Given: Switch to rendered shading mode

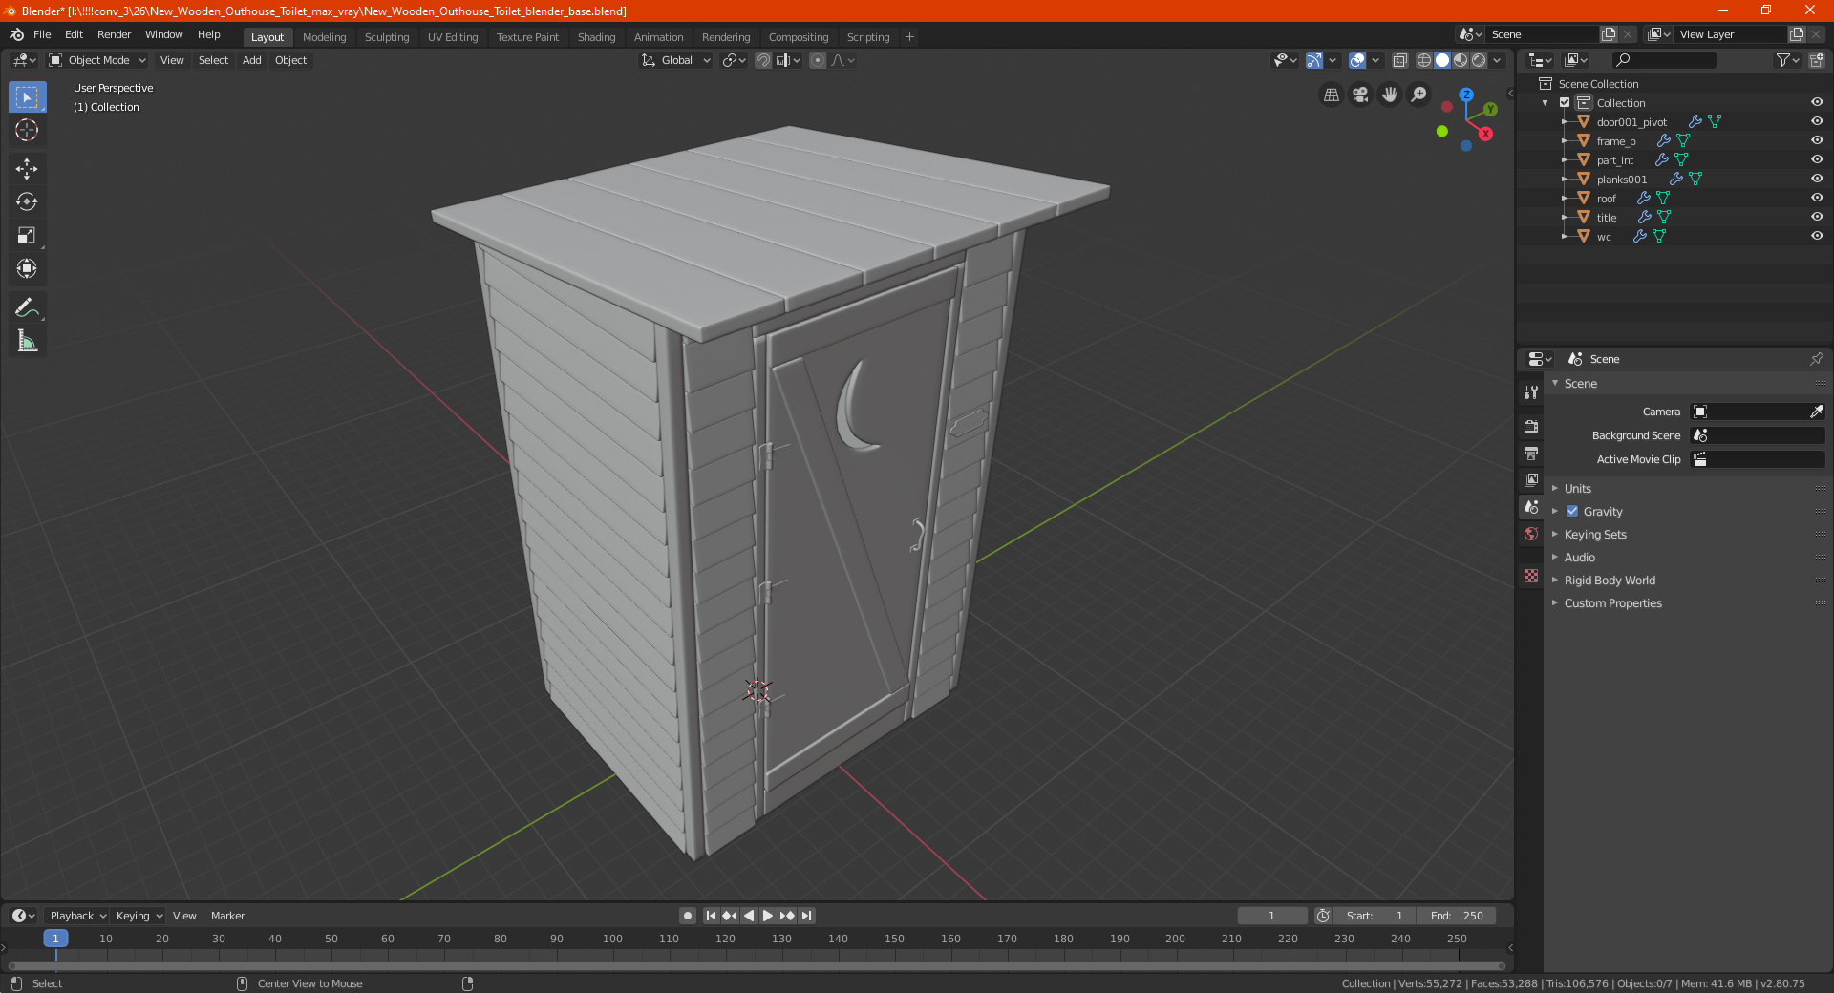Looking at the screenshot, I should tap(1479, 60).
